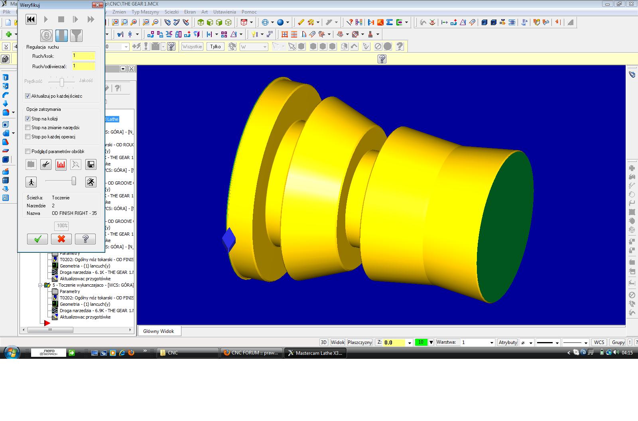The image size is (638, 421).
Task: Open the Ekran menu
Action: 190,12
